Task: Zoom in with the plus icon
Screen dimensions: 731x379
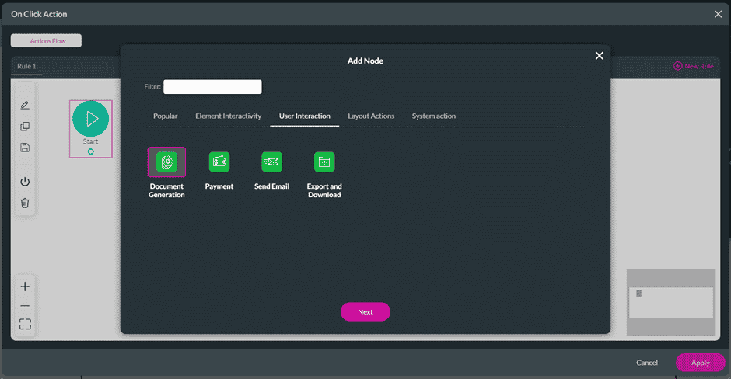Action: tap(25, 287)
